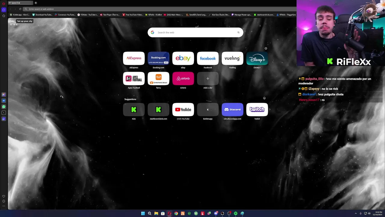The height and width of the screenshot is (217, 385).
Task: Open the YouTube suggestion tile
Action: pyautogui.click(x=183, y=109)
